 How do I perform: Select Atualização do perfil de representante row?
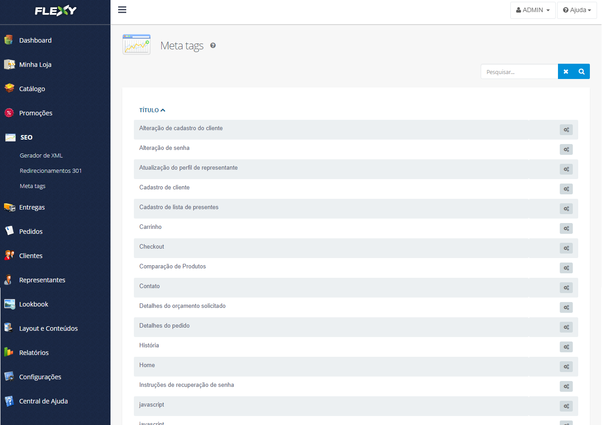click(356, 169)
